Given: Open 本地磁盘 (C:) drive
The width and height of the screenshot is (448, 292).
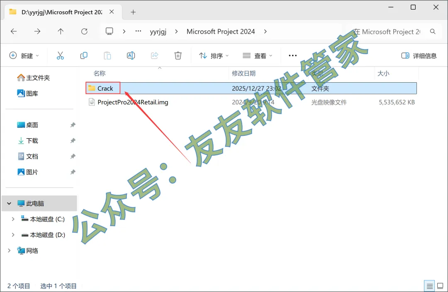Looking at the screenshot, I should click(43, 219).
